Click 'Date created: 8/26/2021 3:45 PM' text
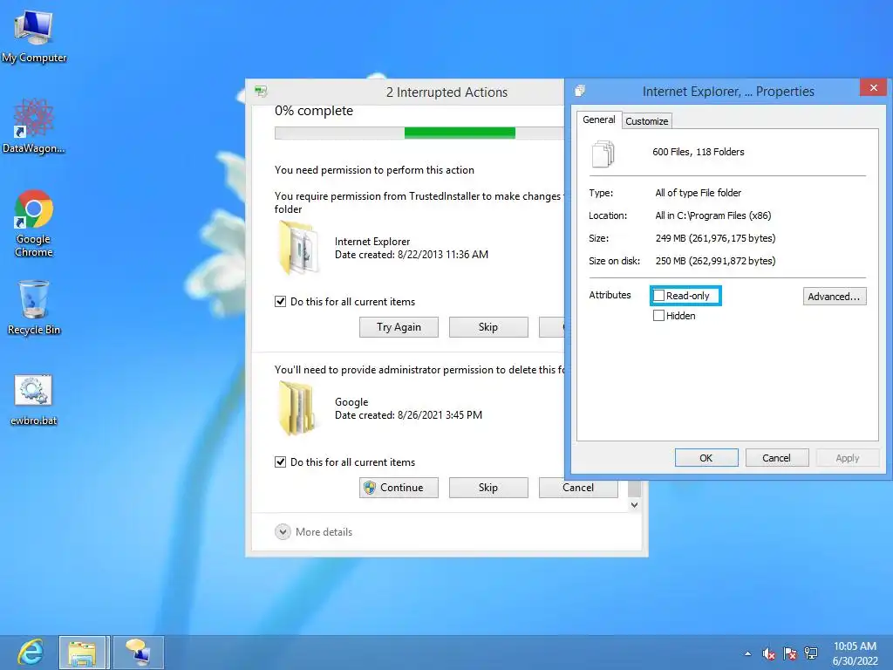This screenshot has width=893, height=670. pyautogui.click(x=408, y=415)
